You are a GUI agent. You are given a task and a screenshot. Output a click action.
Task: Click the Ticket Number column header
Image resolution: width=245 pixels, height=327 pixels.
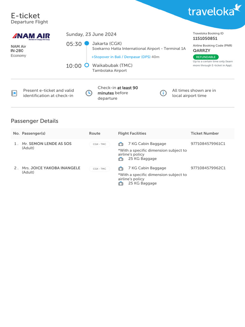(x=205, y=133)
